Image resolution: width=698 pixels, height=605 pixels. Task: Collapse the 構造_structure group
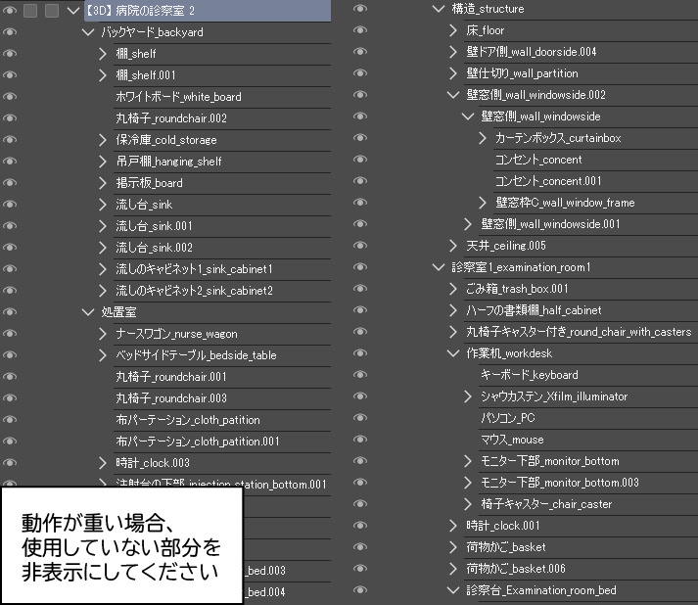(439, 9)
